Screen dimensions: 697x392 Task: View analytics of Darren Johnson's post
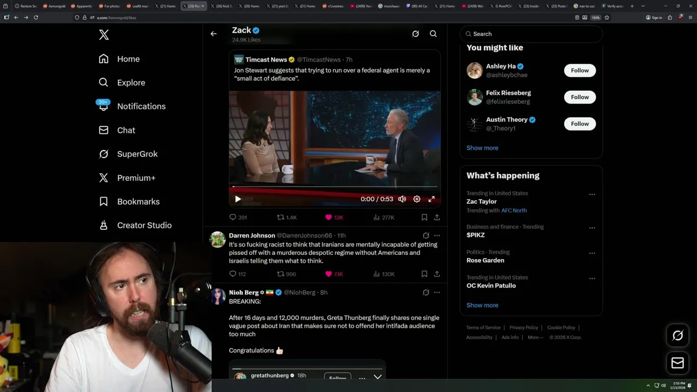[x=383, y=274]
